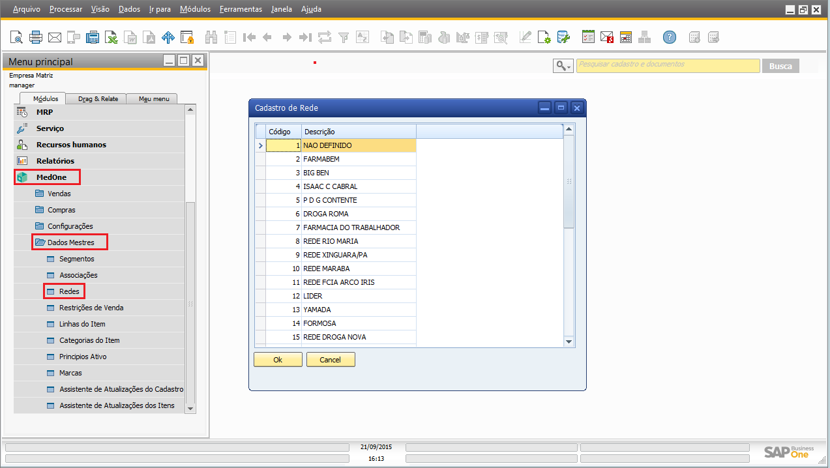Click the fax icon in the toolbar

[x=93, y=37]
